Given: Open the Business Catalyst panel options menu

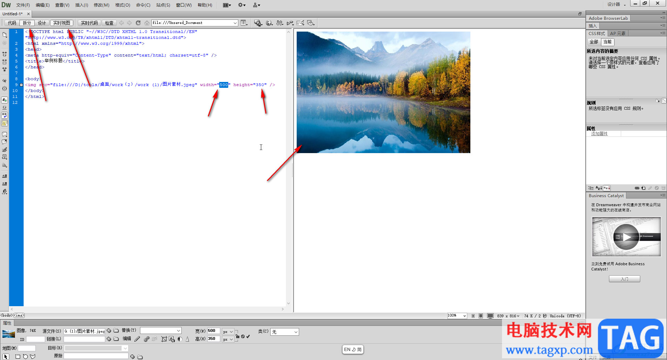Looking at the screenshot, I should tap(663, 195).
